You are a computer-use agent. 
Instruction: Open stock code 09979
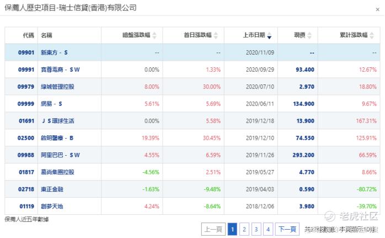pos(26,87)
